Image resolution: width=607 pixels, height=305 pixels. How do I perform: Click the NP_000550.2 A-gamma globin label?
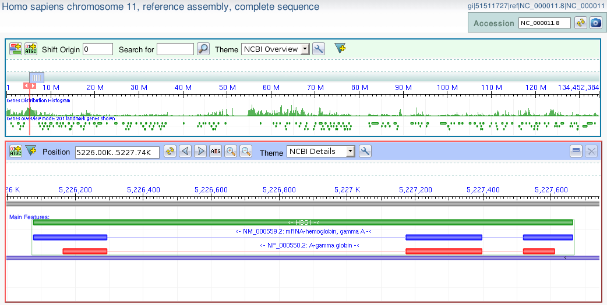(309, 245)
